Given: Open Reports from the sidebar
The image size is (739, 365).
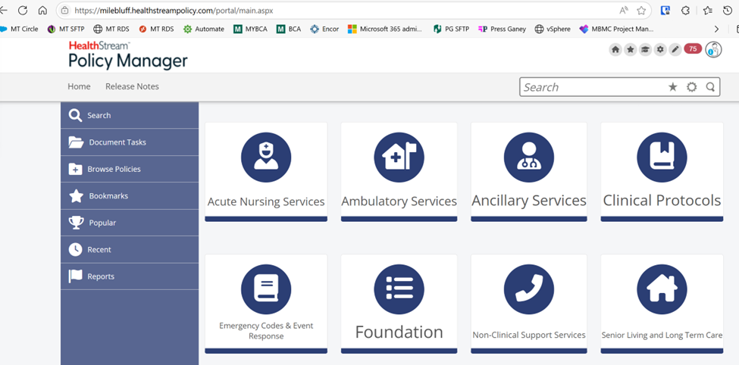Looking at the screenshot, I should (100, 276).
